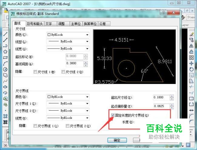
Task: Select the Revision Cloud tool
Action: coord(5,75)
